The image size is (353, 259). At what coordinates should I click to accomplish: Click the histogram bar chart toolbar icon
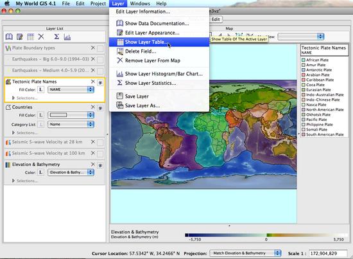click(x=67, y=37)
